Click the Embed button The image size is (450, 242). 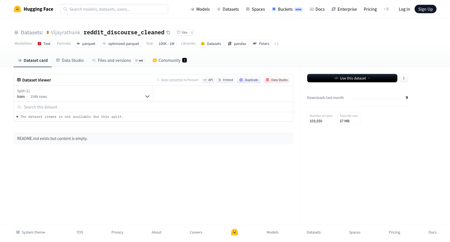226,80
